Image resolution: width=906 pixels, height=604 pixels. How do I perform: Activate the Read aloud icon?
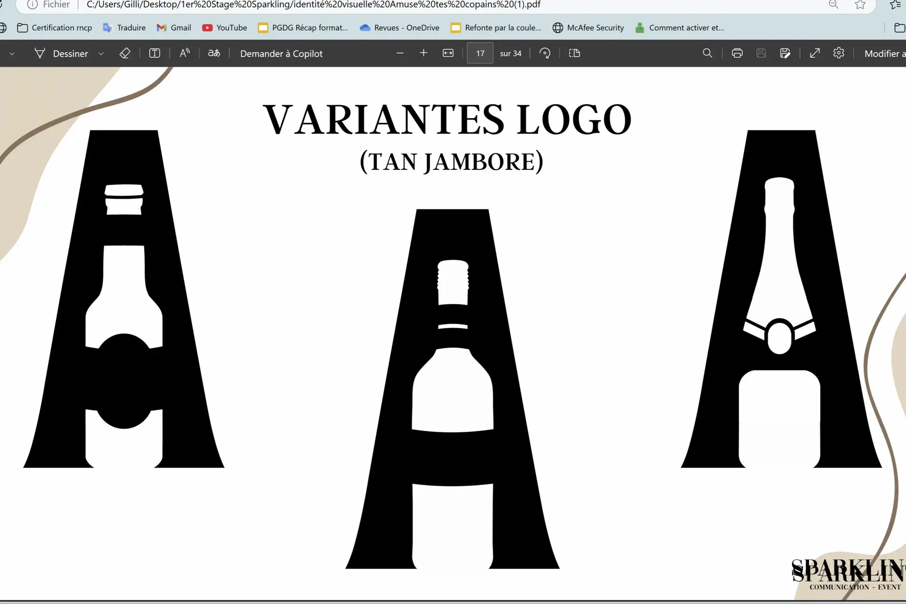coord(185,53)
